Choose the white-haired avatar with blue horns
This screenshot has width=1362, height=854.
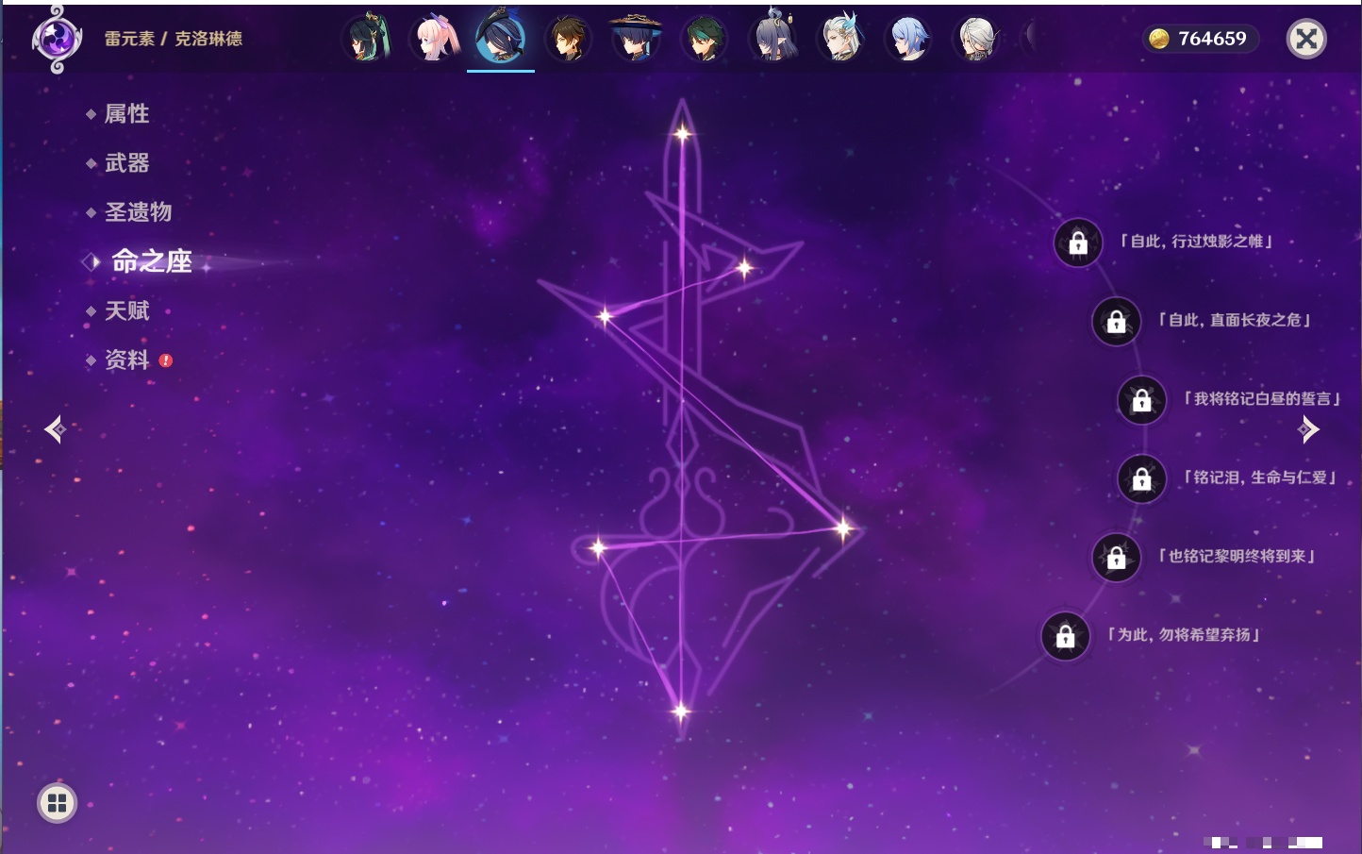point(840,39)
